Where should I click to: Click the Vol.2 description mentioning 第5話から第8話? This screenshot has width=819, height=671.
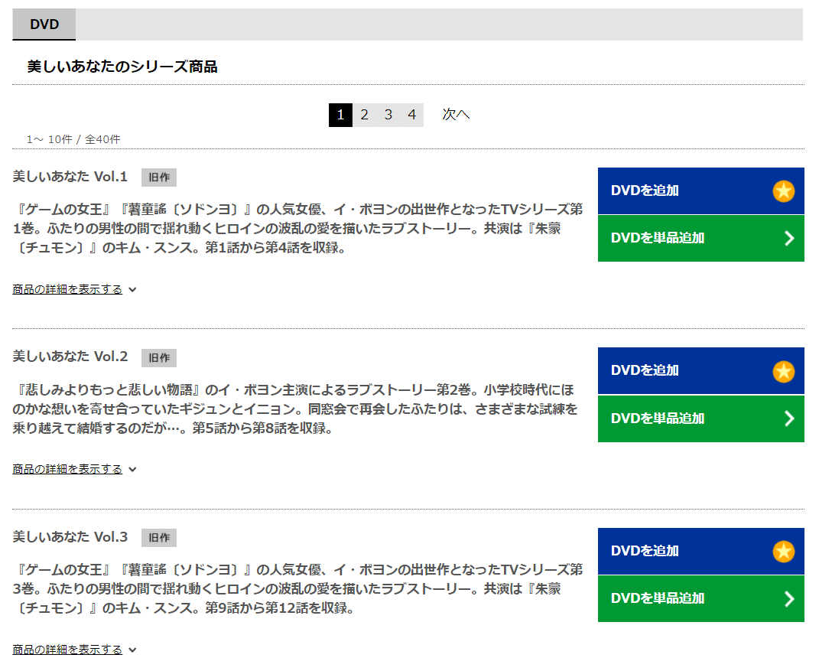click(x=296, y=409)
